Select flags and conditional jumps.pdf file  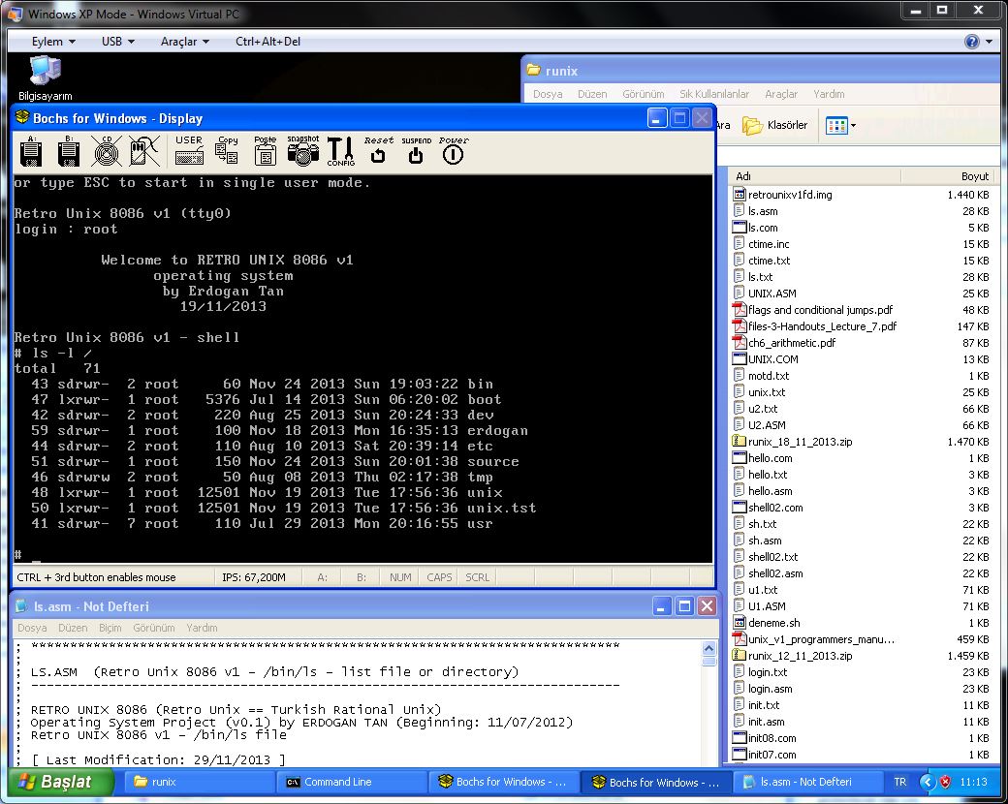coord(820,310)
